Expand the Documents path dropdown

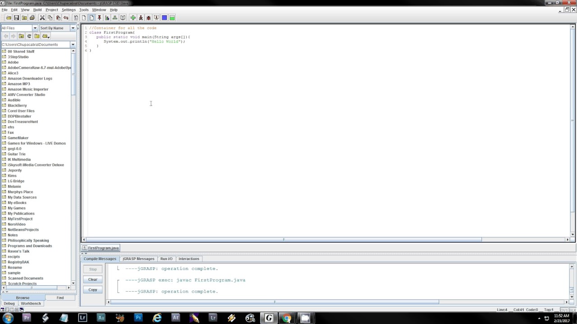click(73, 45)
